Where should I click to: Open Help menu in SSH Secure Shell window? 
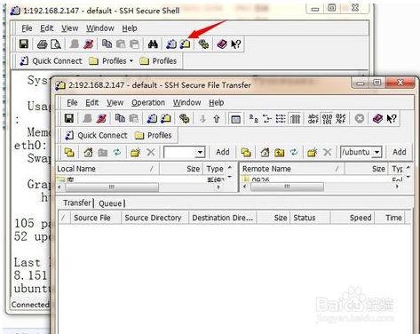[x=130, y=28]
